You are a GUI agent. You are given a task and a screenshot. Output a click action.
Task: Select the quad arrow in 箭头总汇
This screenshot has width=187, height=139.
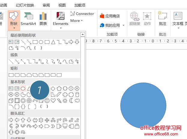(47, 120)
